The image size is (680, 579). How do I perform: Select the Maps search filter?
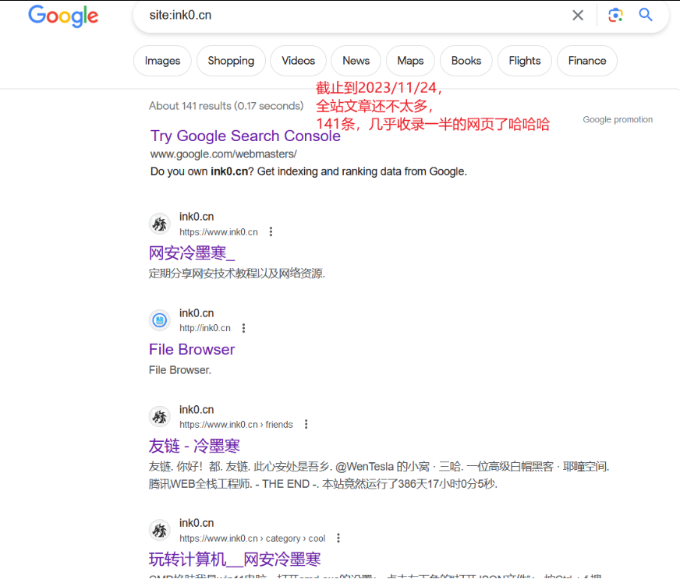pyautogui.click(x=410, y=60)
